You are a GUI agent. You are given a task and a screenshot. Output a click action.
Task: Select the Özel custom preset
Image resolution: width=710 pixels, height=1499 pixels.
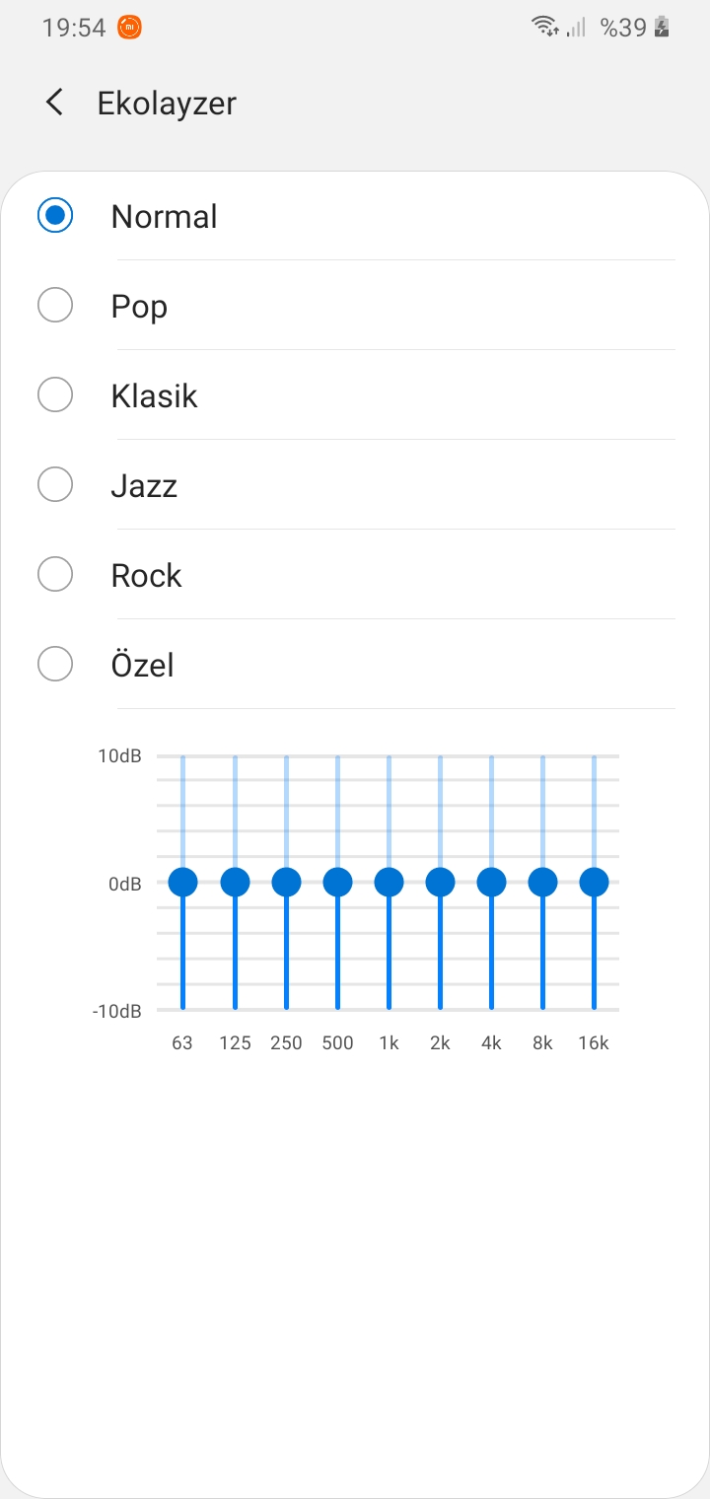coord(55,665)
